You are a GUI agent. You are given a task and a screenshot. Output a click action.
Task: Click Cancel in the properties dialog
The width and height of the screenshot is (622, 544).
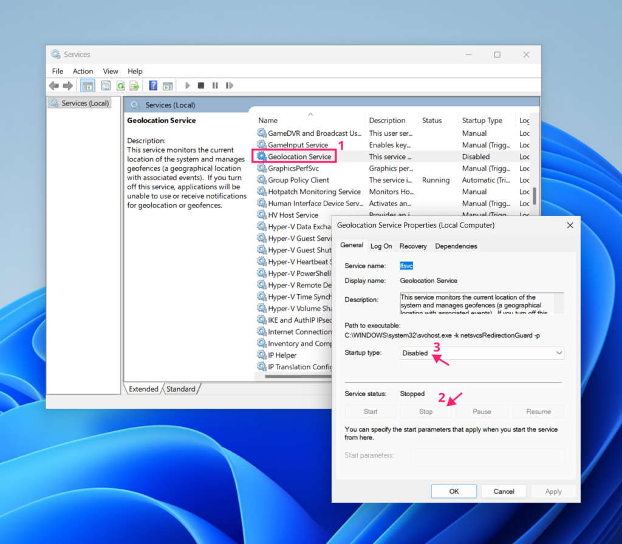504,491
